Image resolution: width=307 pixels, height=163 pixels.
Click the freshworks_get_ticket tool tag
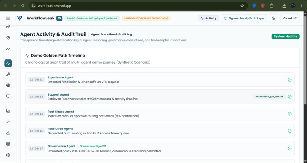[x=269, y=97]
